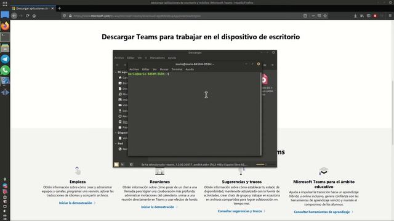Select downloads folder icon in sidebar

[x=120, y=110]
